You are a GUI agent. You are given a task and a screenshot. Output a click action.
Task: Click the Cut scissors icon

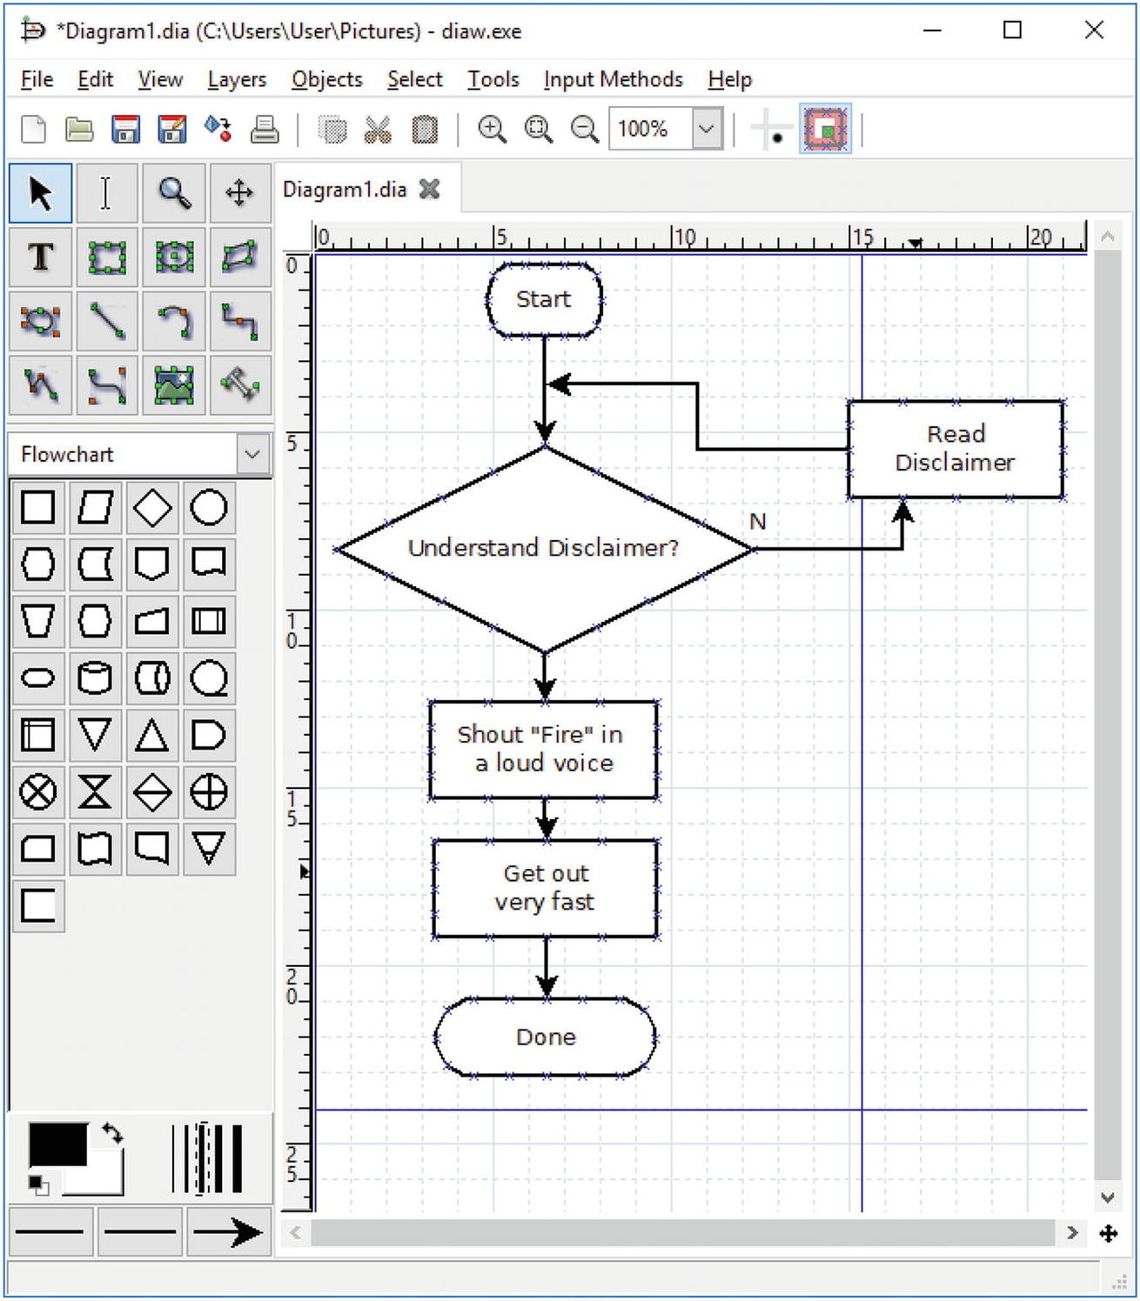378,130
